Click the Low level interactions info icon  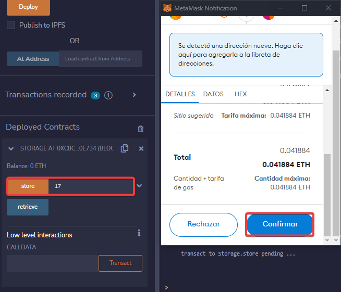coord(139,233)
